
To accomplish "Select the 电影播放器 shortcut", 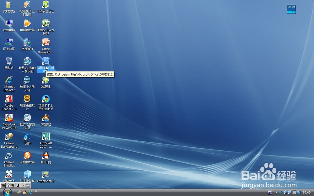I will [x=27, y=26].
